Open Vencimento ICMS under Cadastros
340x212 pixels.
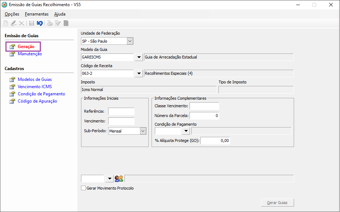pos(35,87)
